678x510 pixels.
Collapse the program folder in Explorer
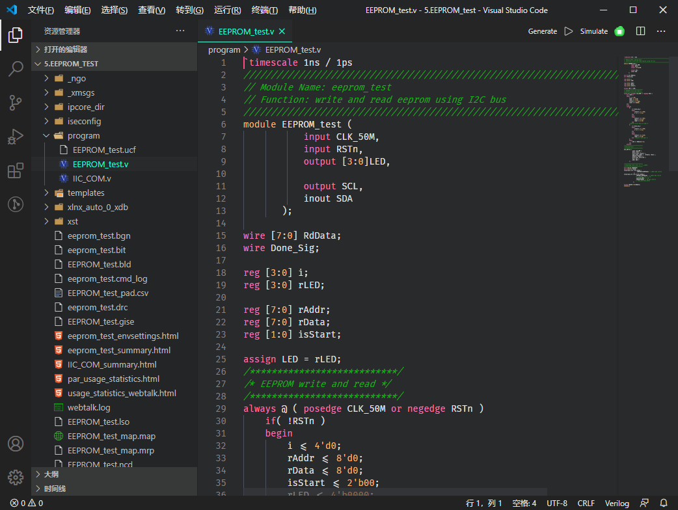click(x=46, y=135)
